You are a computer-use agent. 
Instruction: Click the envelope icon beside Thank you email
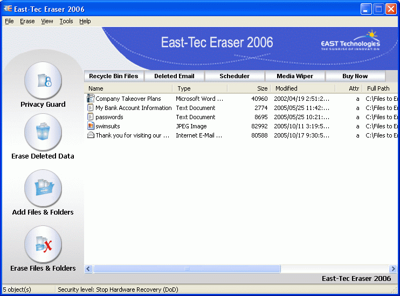(91, 135)
